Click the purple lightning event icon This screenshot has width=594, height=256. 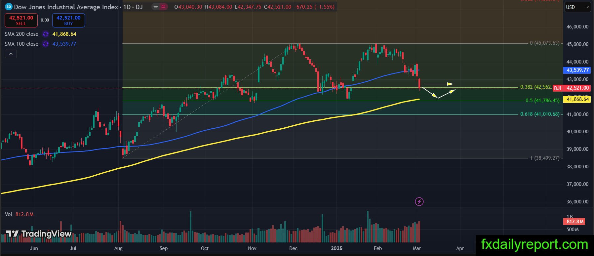pyautogui.click(x=419, y=201)
